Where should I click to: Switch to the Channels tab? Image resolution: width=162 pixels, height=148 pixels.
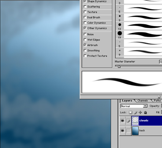point(143,100)
